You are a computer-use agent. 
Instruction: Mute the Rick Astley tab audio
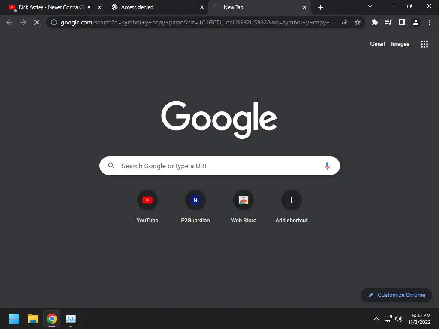(x=90, y=7)
